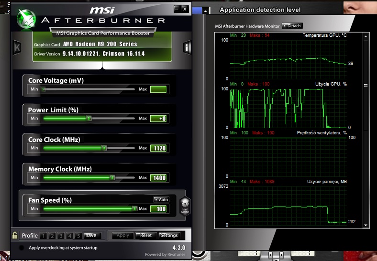Click the Reset button
377x261 pixels.
(146, 236)
